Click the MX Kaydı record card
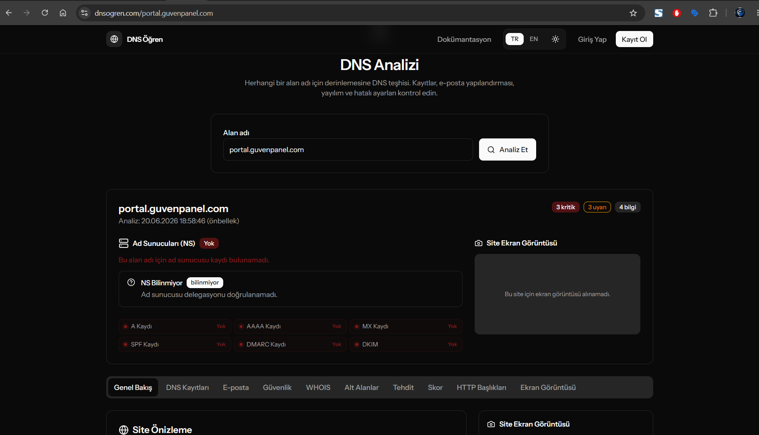The width and height of the screenshot is (759, 435). [406, 326]
